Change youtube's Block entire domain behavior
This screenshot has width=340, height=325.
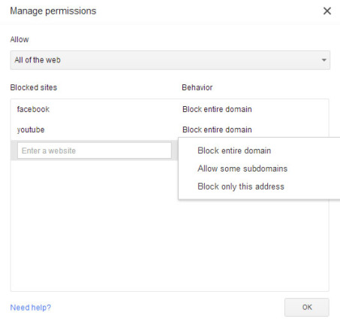pos(217,129)
